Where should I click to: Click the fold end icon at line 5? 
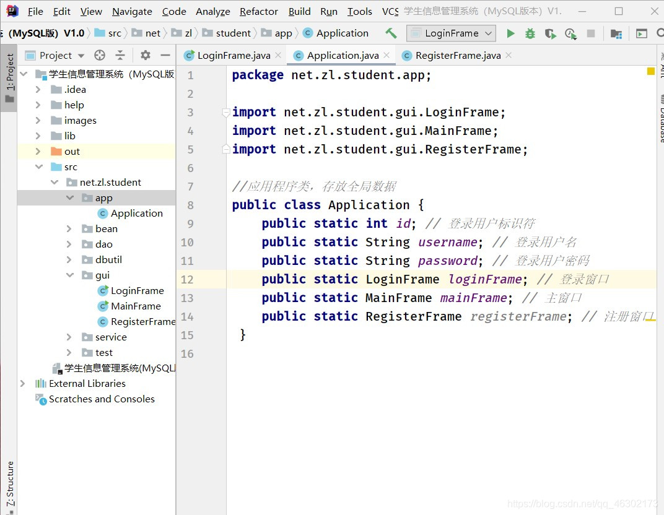tap(226, 149)
